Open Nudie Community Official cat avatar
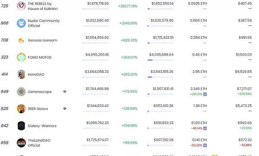Viewport: 259px width, 156px height. click(x=21, y=23)
